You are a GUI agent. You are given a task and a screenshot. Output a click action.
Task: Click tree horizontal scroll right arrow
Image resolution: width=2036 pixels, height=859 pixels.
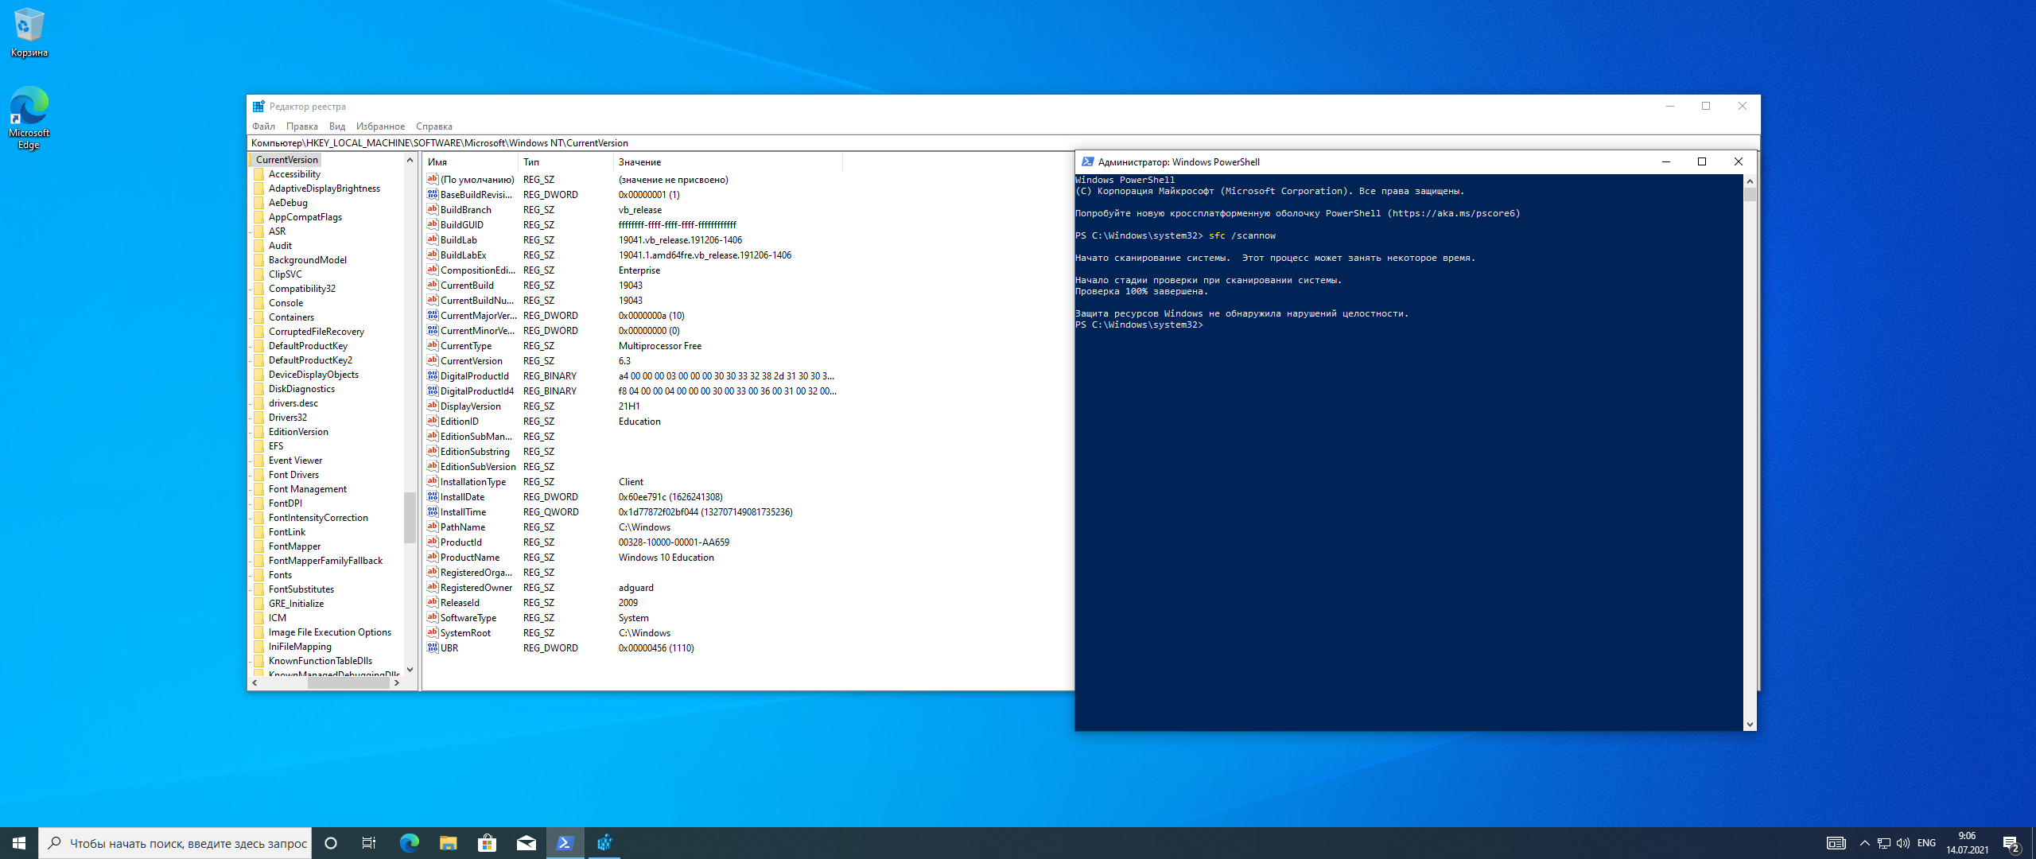click(x=397, y=682)
